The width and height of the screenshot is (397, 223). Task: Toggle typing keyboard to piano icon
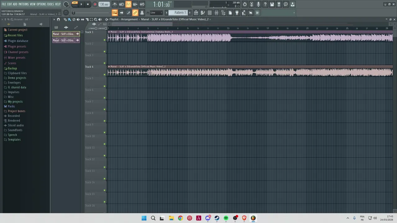click(x=115, y=13)
